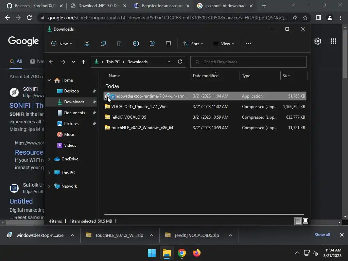
Task: Click the Search Downloads field
Action: click(x=248, y=62)
